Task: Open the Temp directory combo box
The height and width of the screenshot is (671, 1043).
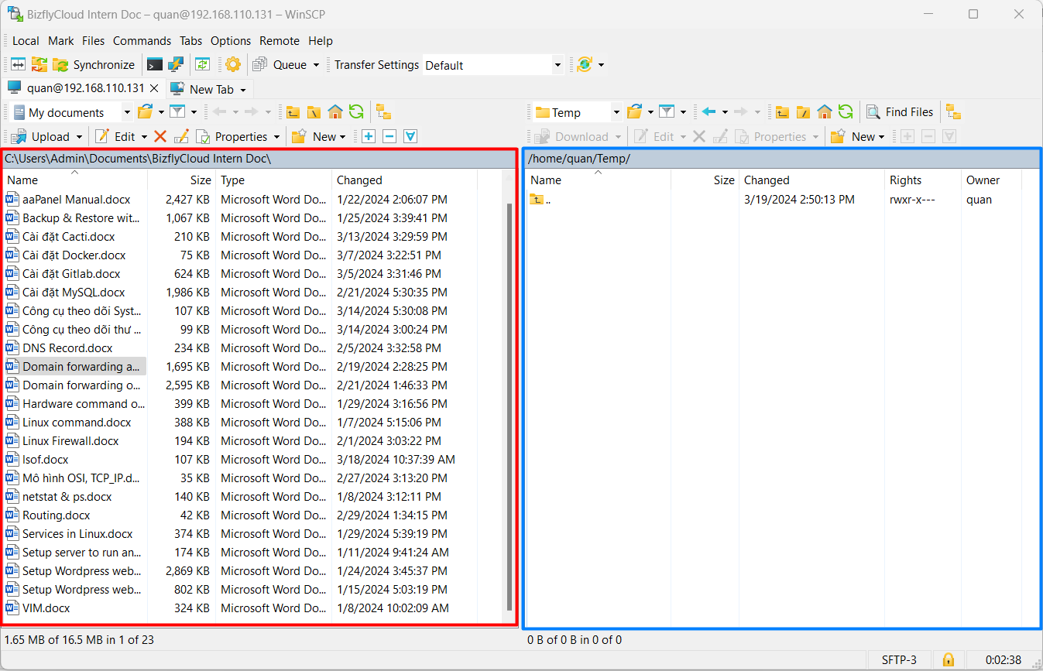Action: (578, 112)
